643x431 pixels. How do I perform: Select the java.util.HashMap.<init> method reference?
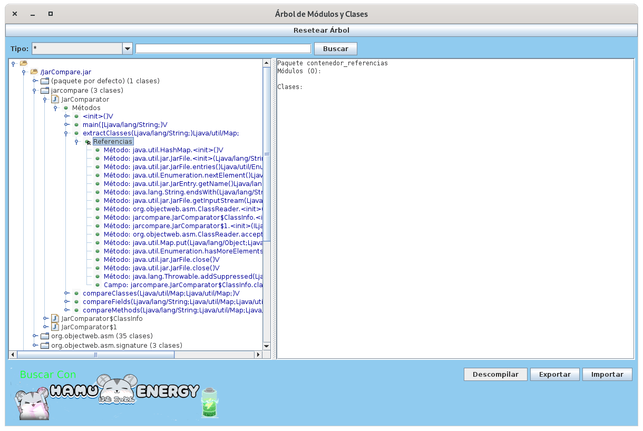click(163, 150)
